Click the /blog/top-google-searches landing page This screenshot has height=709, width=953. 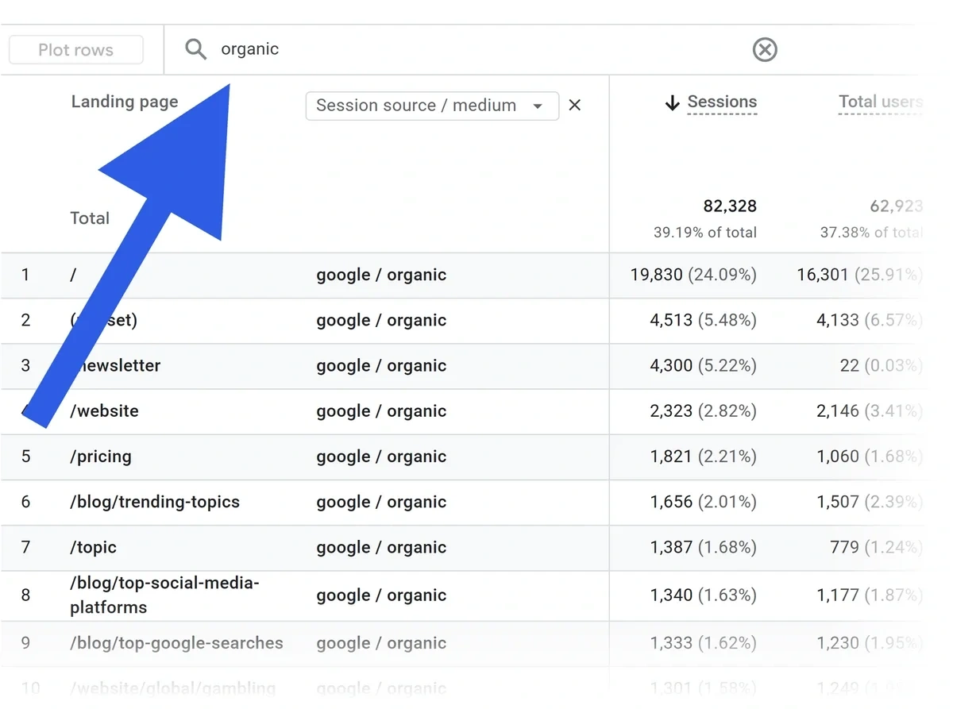176,643
